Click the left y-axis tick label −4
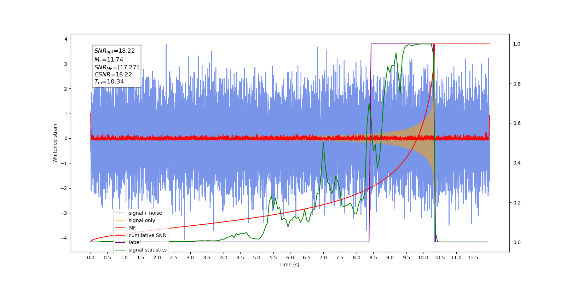This screenshot has height=283, width=566. (64, 238)
